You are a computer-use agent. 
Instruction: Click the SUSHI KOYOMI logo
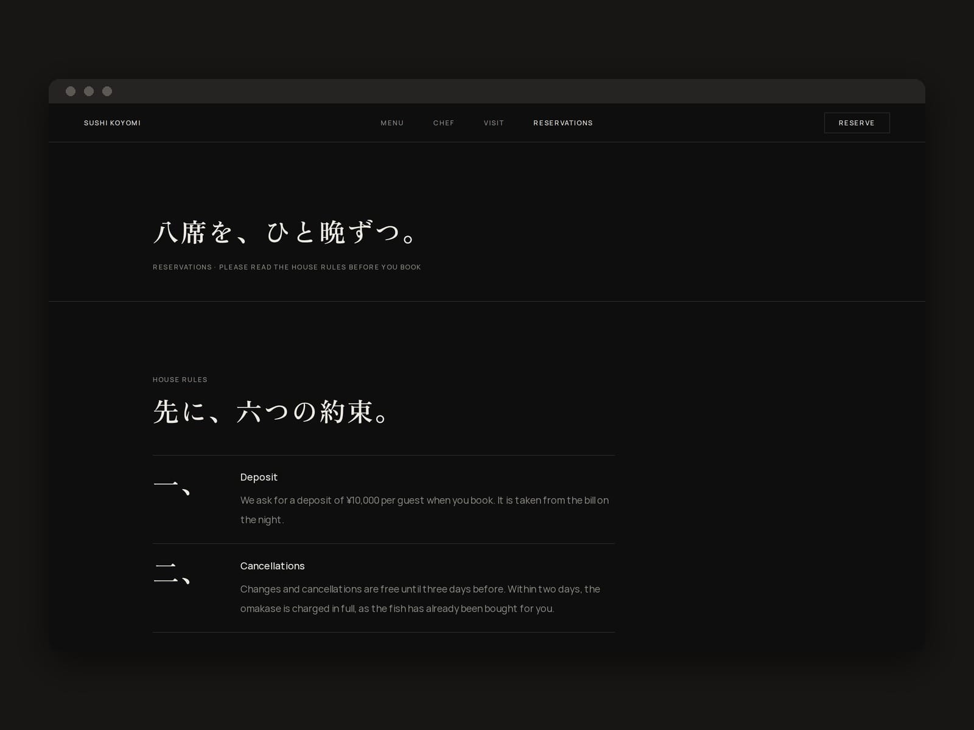point(112,123)
